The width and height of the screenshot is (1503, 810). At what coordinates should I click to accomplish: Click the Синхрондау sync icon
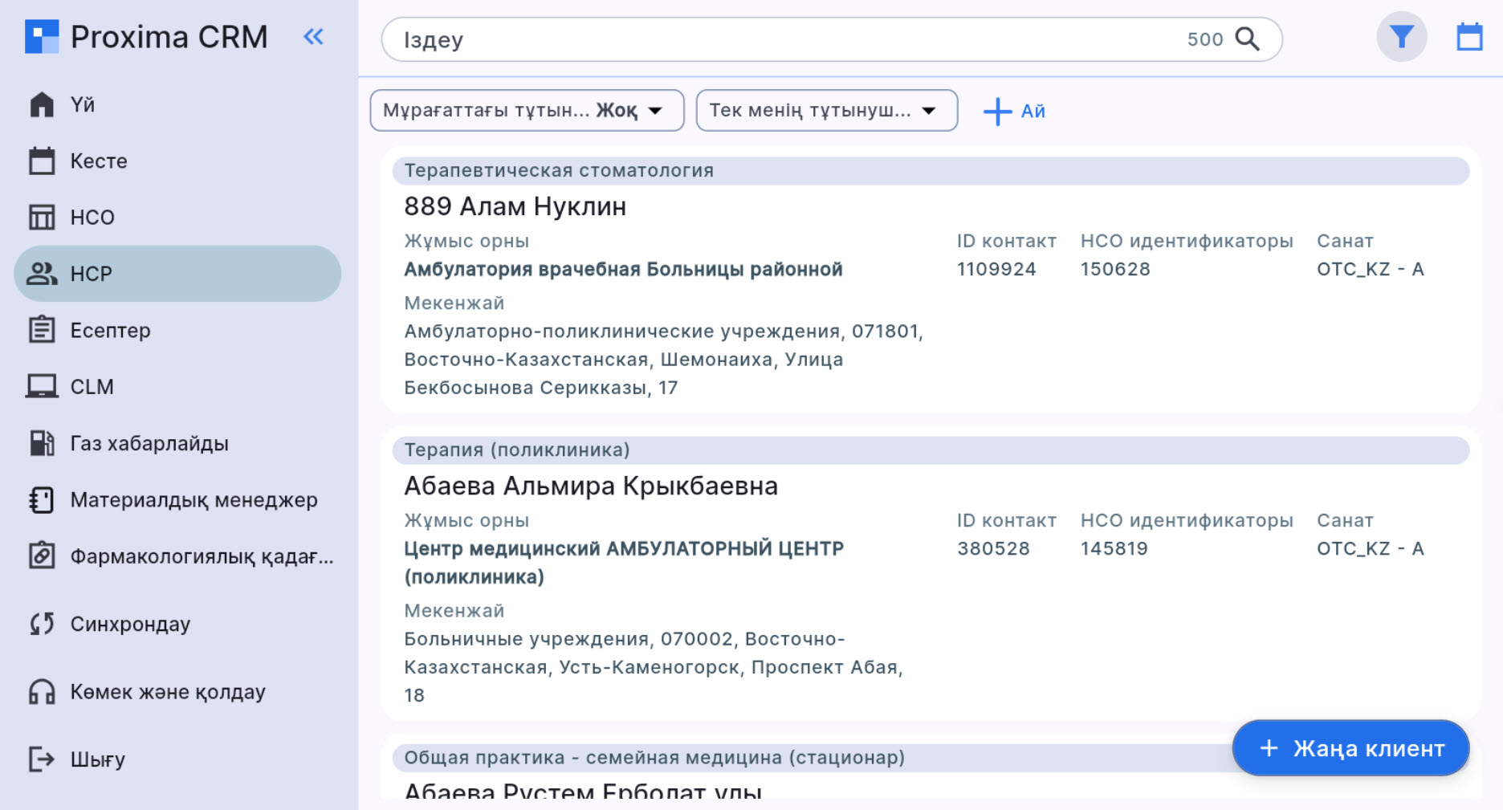coord(42,624)
